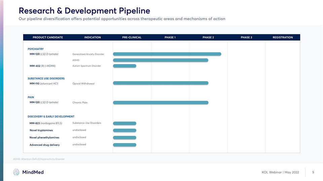Click the MM-402 (R(-)-MDMA) product name
The height and width of the screenshot is (181, 323).
42,66
